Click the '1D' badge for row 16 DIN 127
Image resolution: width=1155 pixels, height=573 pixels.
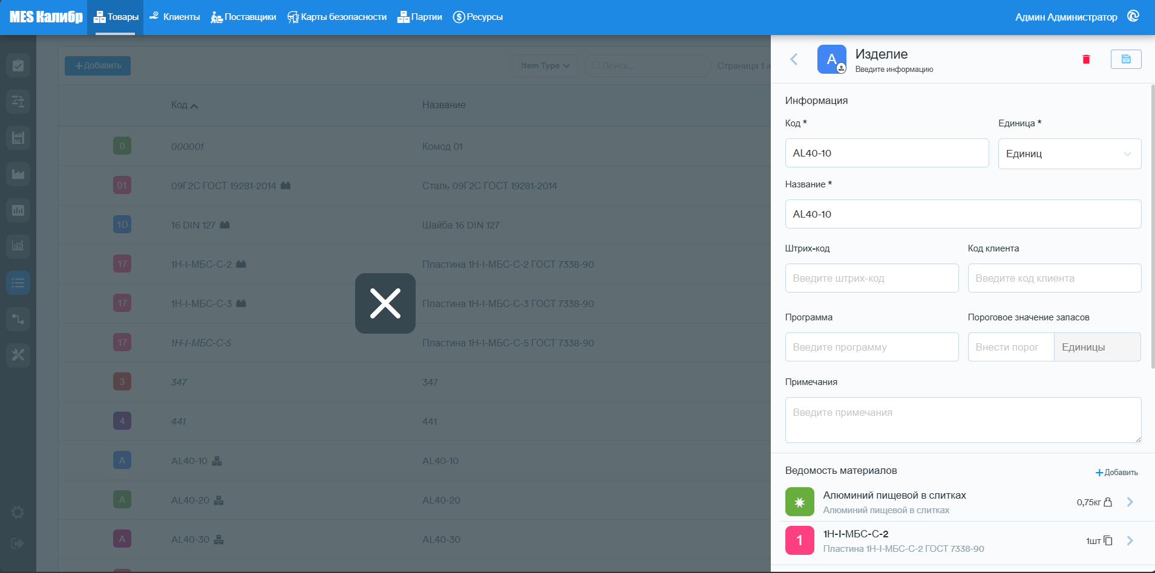tap(122, 224)
